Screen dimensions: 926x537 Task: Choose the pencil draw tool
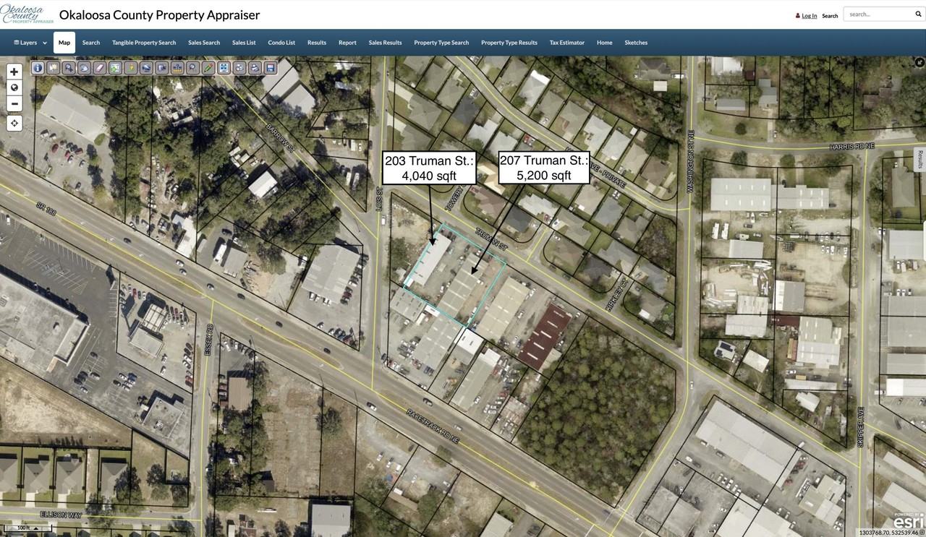[x=208, y=68]
